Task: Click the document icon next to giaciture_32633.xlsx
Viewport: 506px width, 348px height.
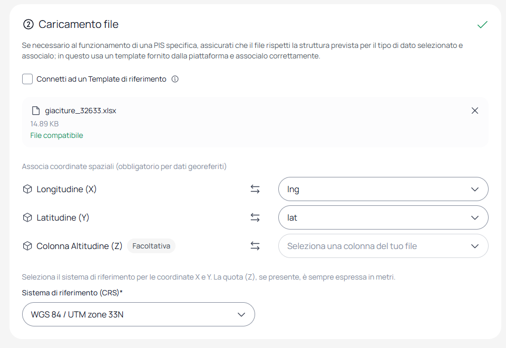Action: coord(35,111)
